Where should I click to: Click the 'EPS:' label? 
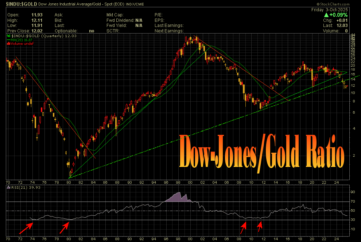tap(159, 20)
